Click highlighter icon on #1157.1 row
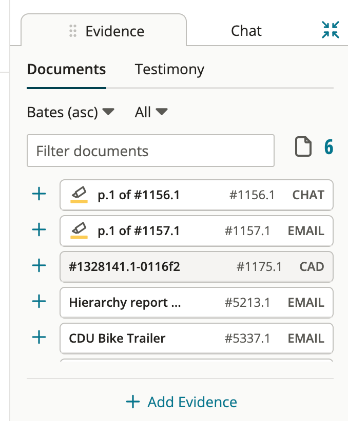 point(79,230)
